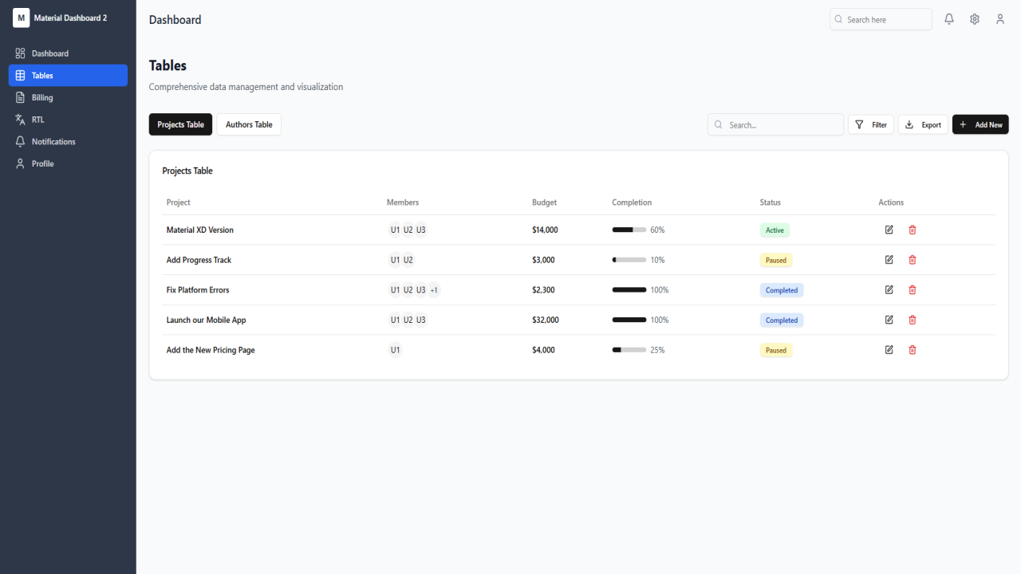Open settings gear icon in header

tap(975, 19)
